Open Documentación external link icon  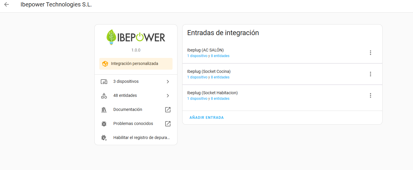pyautogui.click(x=168, y=110)
